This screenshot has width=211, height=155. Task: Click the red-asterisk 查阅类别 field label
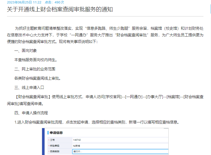[x=55, y=151]
